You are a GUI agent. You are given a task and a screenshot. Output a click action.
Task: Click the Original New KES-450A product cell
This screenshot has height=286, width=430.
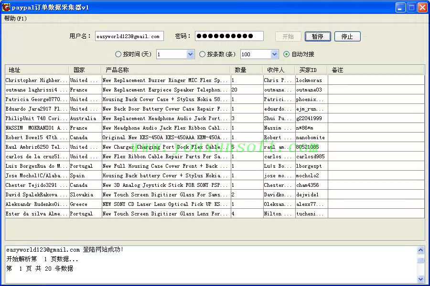pos(166,137)
